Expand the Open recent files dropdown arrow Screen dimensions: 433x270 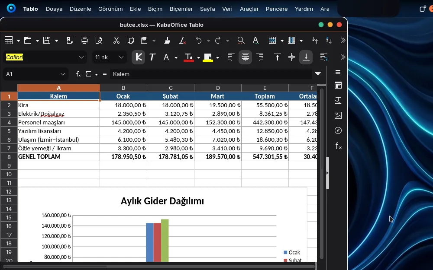[x=37, y=41]
